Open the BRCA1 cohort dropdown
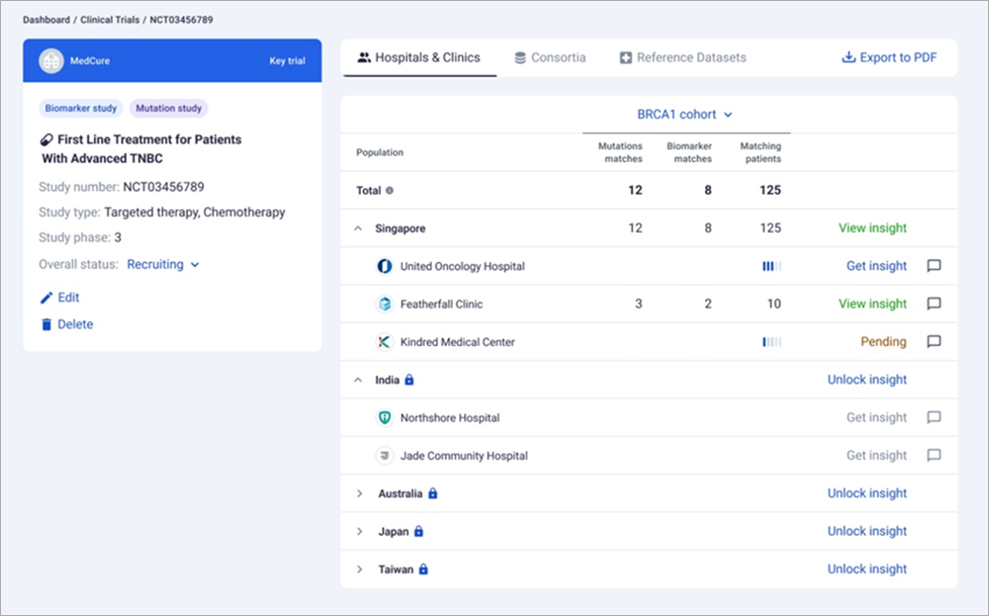This screenshot has width=989, height=616. pos(684,115)
